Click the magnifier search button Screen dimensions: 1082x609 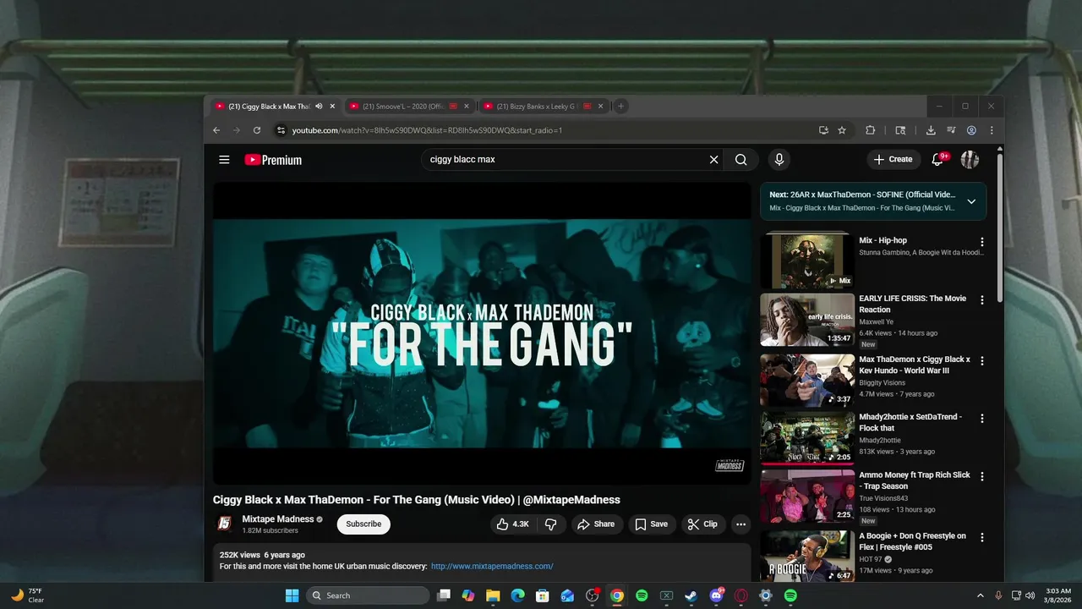[x=741, y=160]
